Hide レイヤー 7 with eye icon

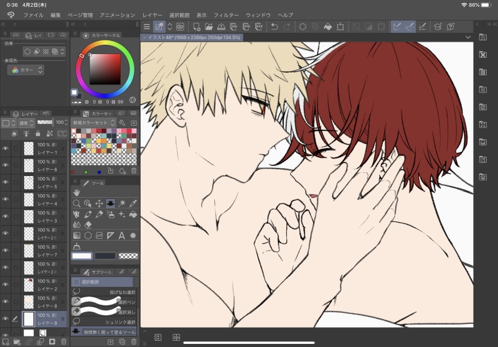6,250
